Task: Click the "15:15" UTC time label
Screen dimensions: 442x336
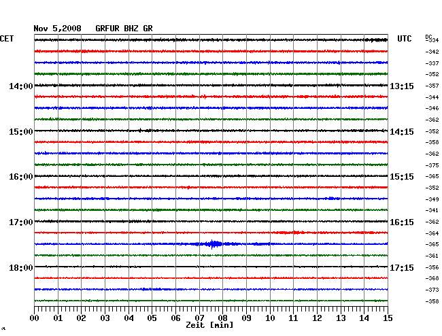Action: click(x=402, y=177)
